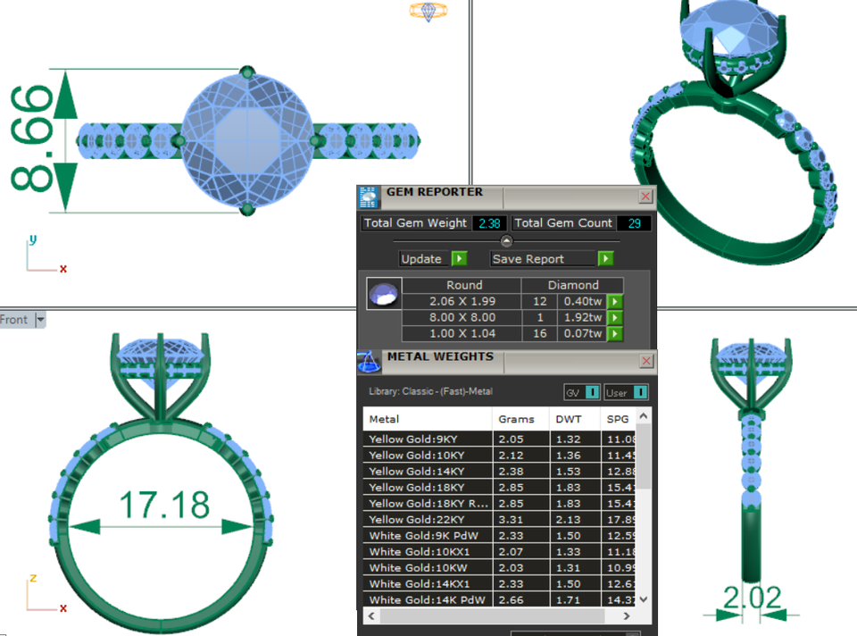857x636 pixels.
Task: Click horizontal scroll right arrow
Action: 627,616
